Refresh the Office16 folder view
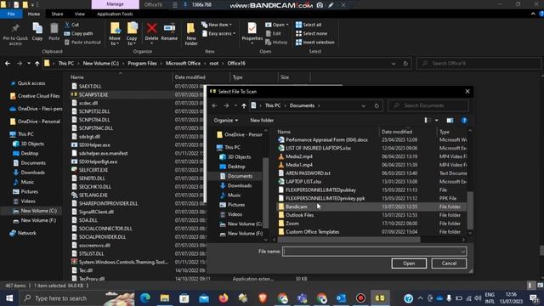The height and width of the screenshot is (306, 544). pos(405,64)
